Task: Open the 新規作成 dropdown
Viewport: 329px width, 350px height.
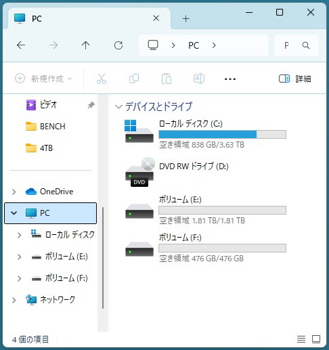Action: click(x=43, y=79)
